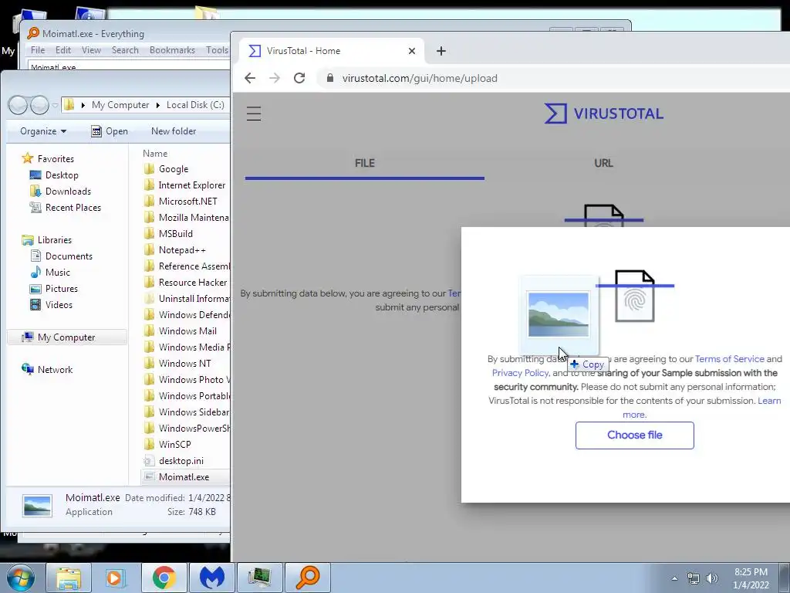
Task: Select the MSBuild folder
Action: (x=168, y=233)
